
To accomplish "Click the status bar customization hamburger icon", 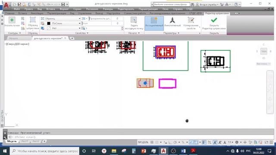I will click(x=271, y=142).
